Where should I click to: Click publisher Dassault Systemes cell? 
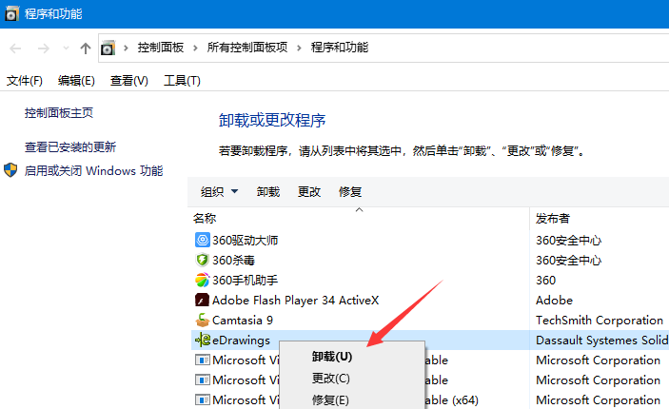click(602, 341)
